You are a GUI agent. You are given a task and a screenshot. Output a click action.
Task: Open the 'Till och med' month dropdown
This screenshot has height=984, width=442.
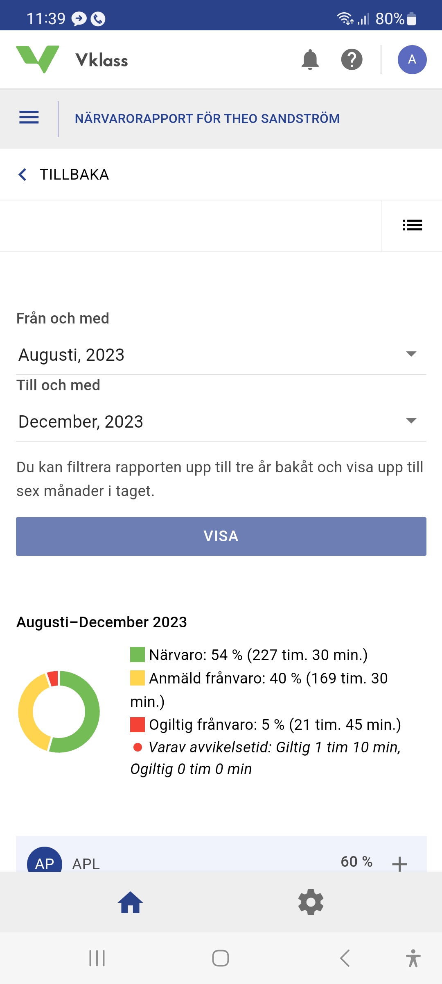pos(221,421)
